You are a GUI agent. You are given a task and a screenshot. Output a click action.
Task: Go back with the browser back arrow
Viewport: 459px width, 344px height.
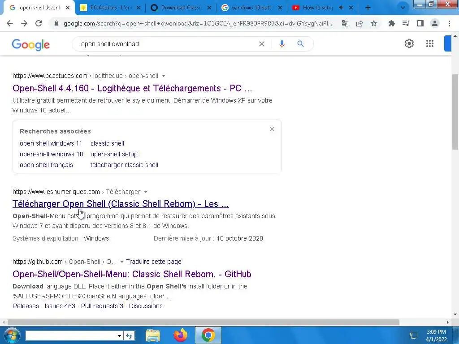10,23
